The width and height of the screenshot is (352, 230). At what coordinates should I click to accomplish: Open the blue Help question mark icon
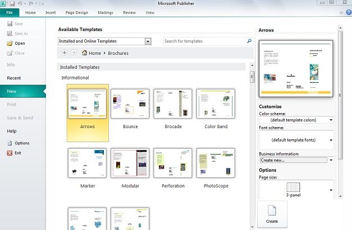349,12
